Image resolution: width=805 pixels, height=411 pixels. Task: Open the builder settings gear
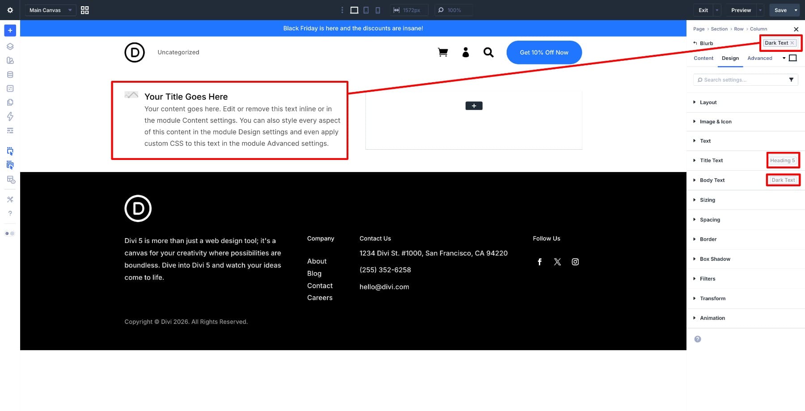tap(10, 10)
